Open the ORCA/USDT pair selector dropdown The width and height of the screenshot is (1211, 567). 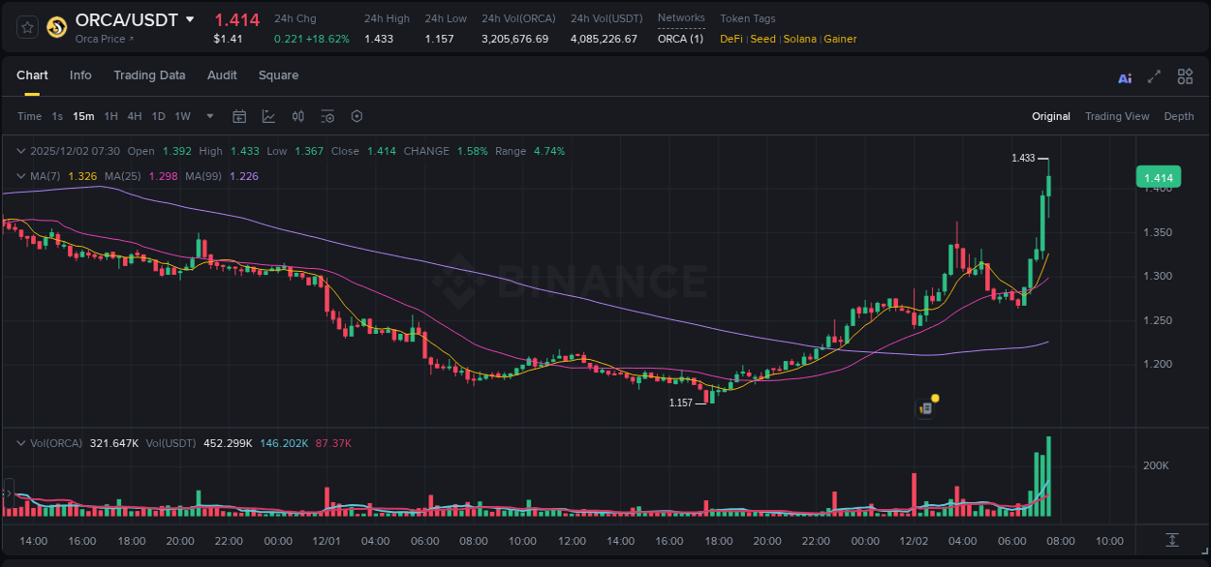coord(190,18)
